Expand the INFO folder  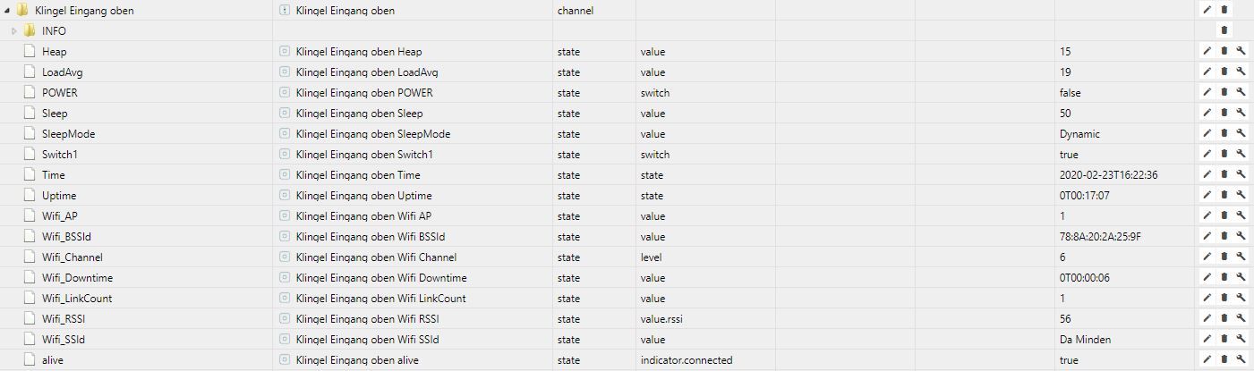[13, 30]
